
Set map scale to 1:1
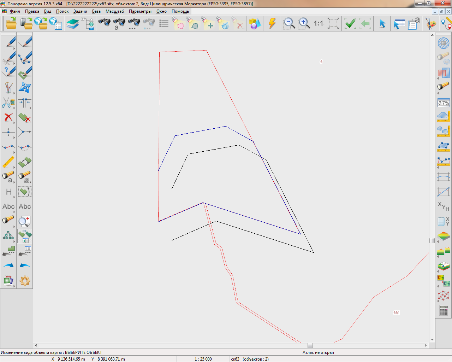tap(318, 24)
